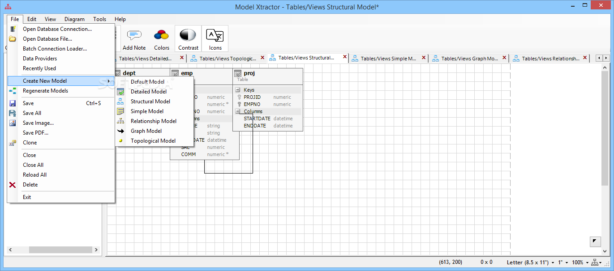Select the STARTDATE column in proj table
The image size is (614, 271).
pos(257,119)
